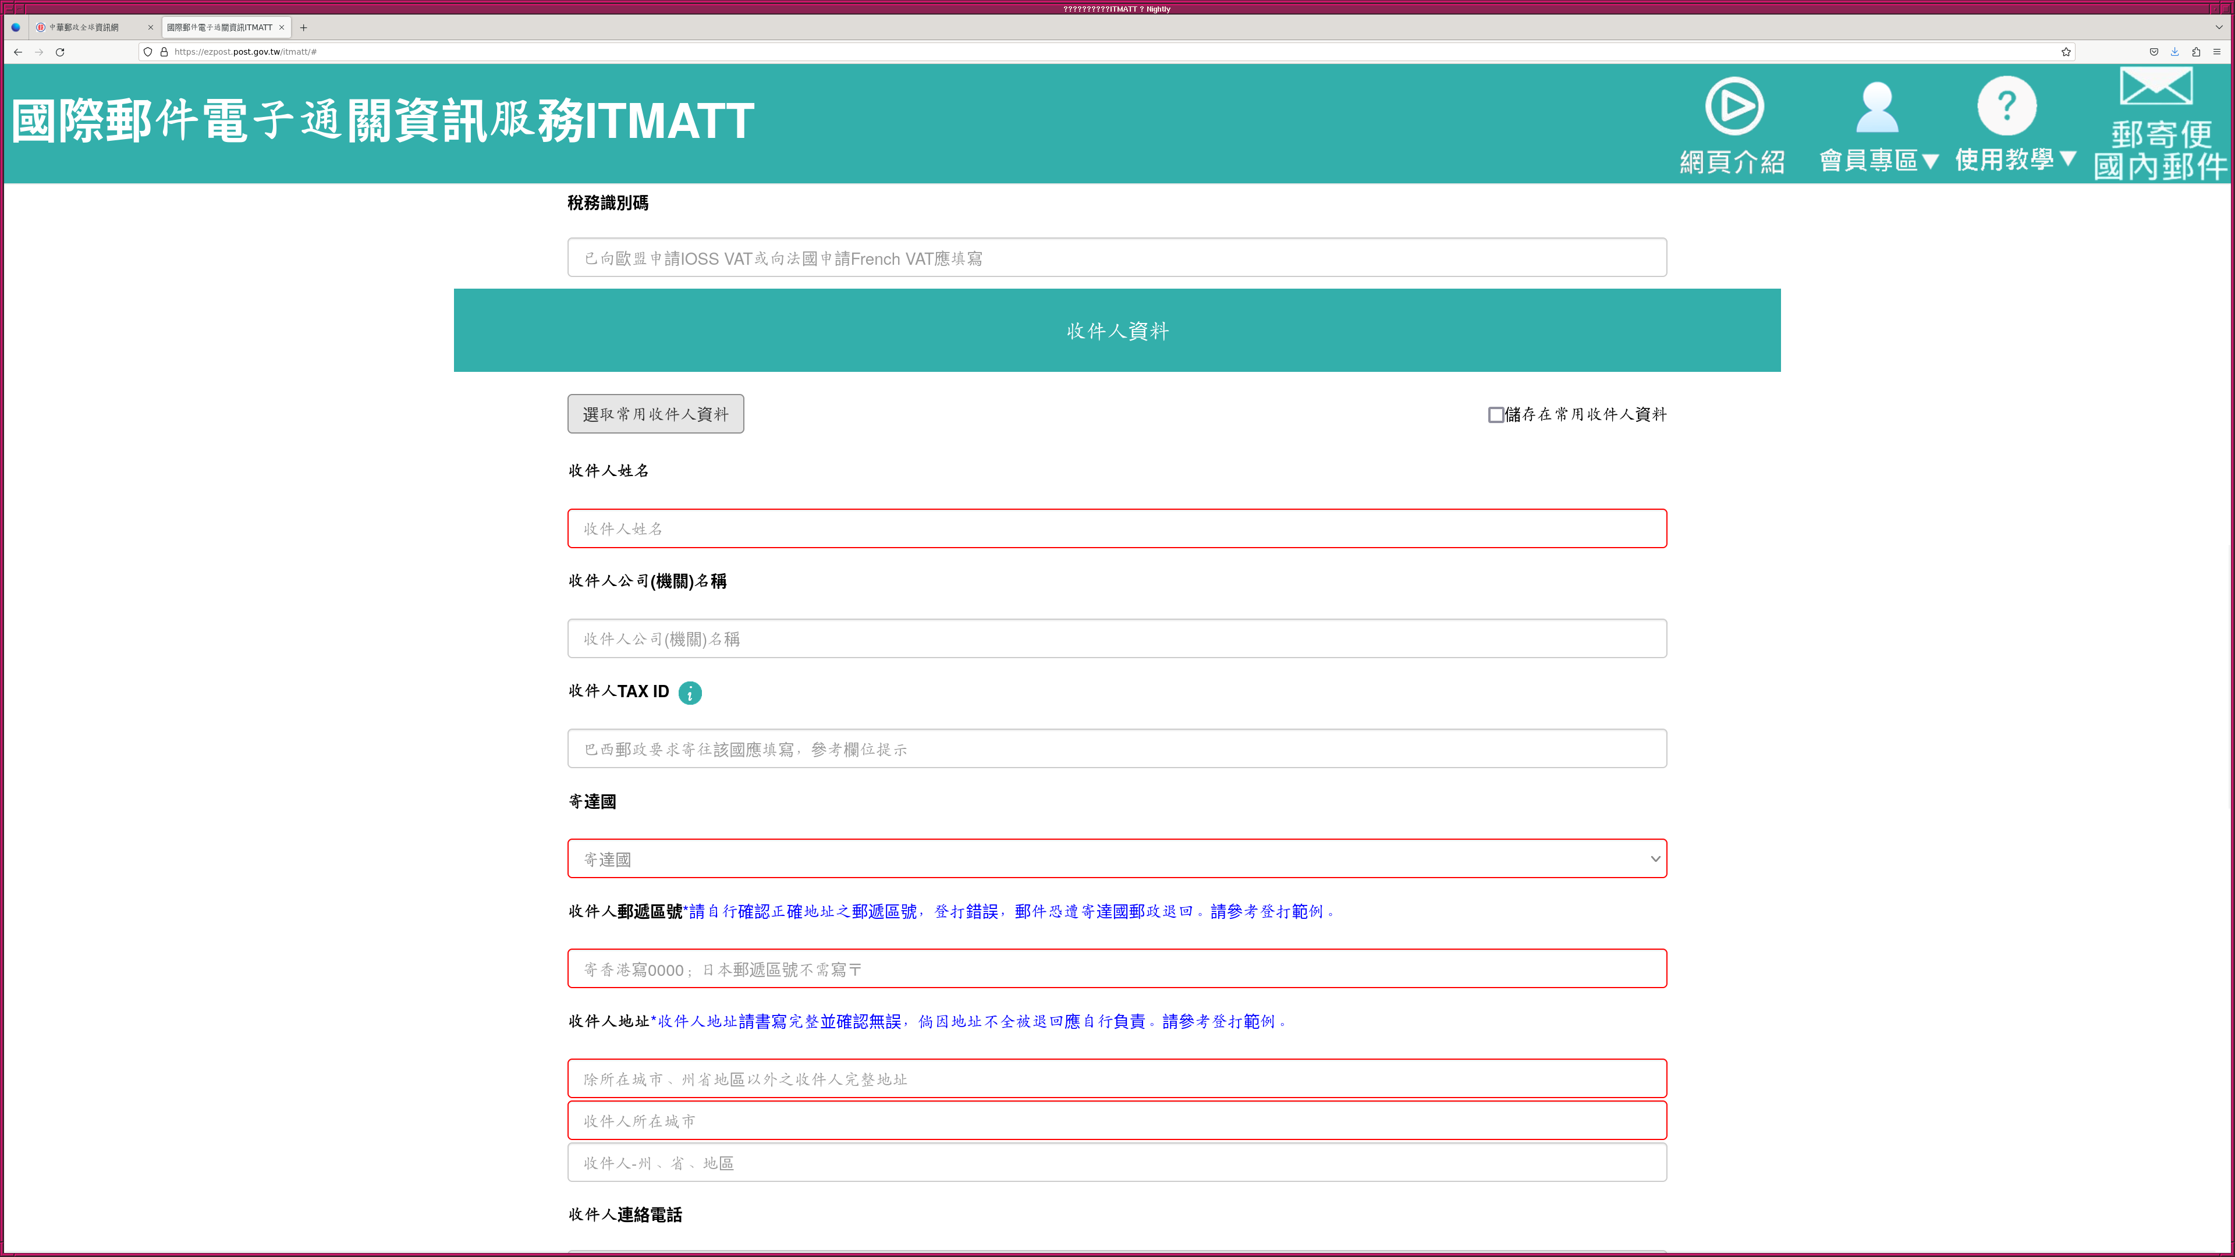2235x1257 pixels.
Task: Click the 郵寄便 envelope icon
Action: tap(2155, 87)
